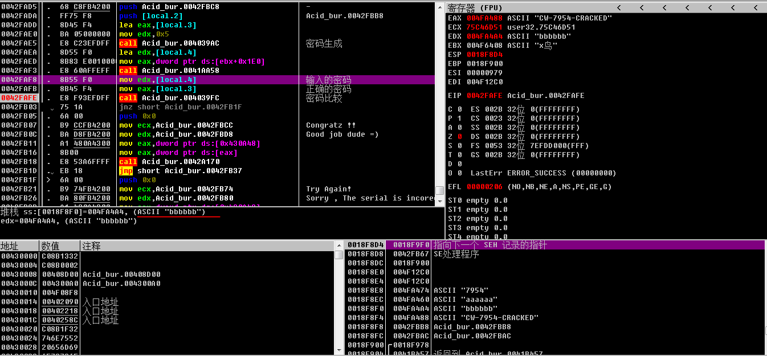Select the stack entry ASCII "7954"
767x356 pixels.
click(461, 290)
